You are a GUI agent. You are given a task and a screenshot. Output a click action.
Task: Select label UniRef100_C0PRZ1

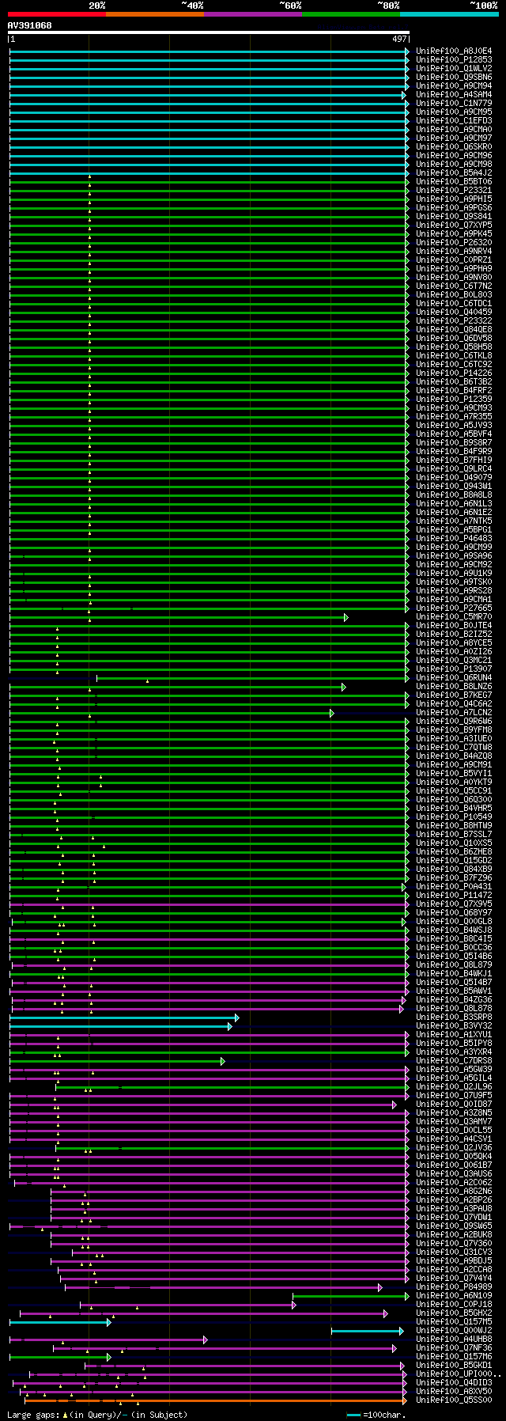click(454, 260)
